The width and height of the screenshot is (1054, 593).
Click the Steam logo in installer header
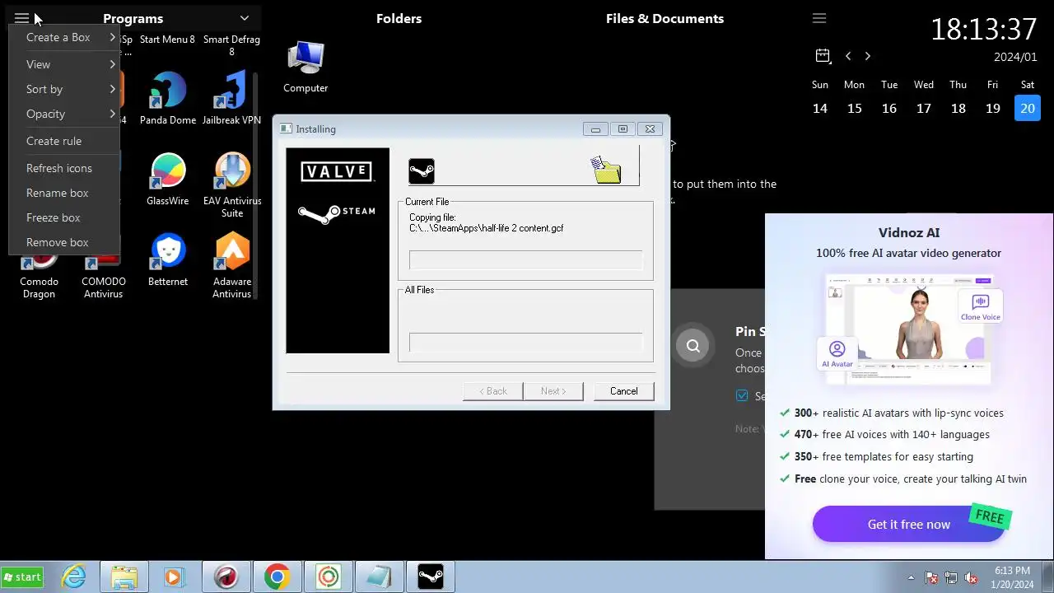pos(422,171)
